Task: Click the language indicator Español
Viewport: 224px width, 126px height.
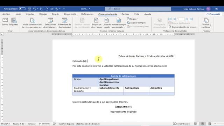Action: click(79, 124)
